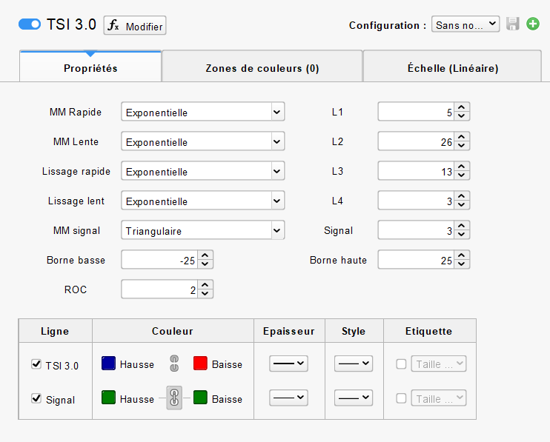Click the save configuration floppy disk icon
The height and width of the screenshot is (442, 550).
point(513,24)
